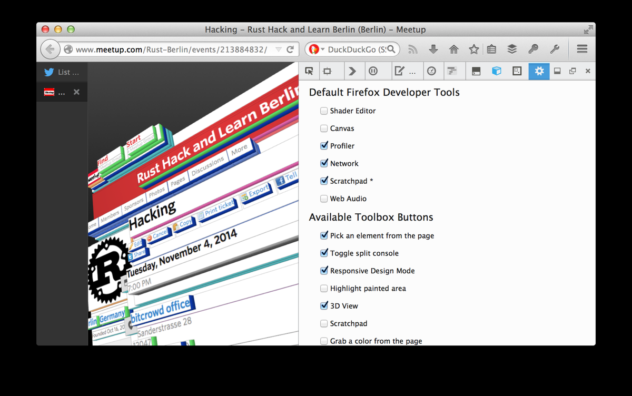This screenshot has height=396, width=632.
Task: Enable the Scratchpad toolbox button checkbox
Action: point(324,324)
